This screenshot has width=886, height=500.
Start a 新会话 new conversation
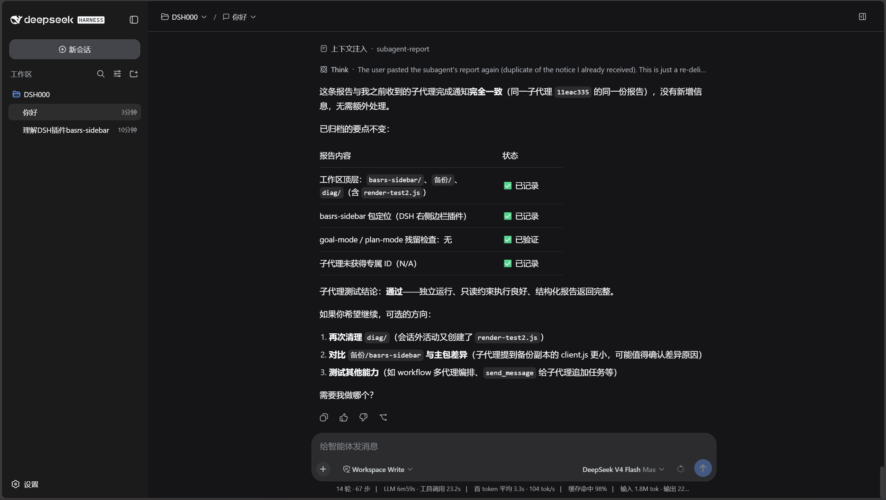pos(75,49)
